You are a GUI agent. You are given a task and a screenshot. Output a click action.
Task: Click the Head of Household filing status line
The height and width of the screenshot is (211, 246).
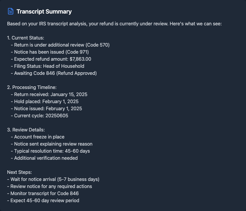pyautogui.click(x=49, y=66)
